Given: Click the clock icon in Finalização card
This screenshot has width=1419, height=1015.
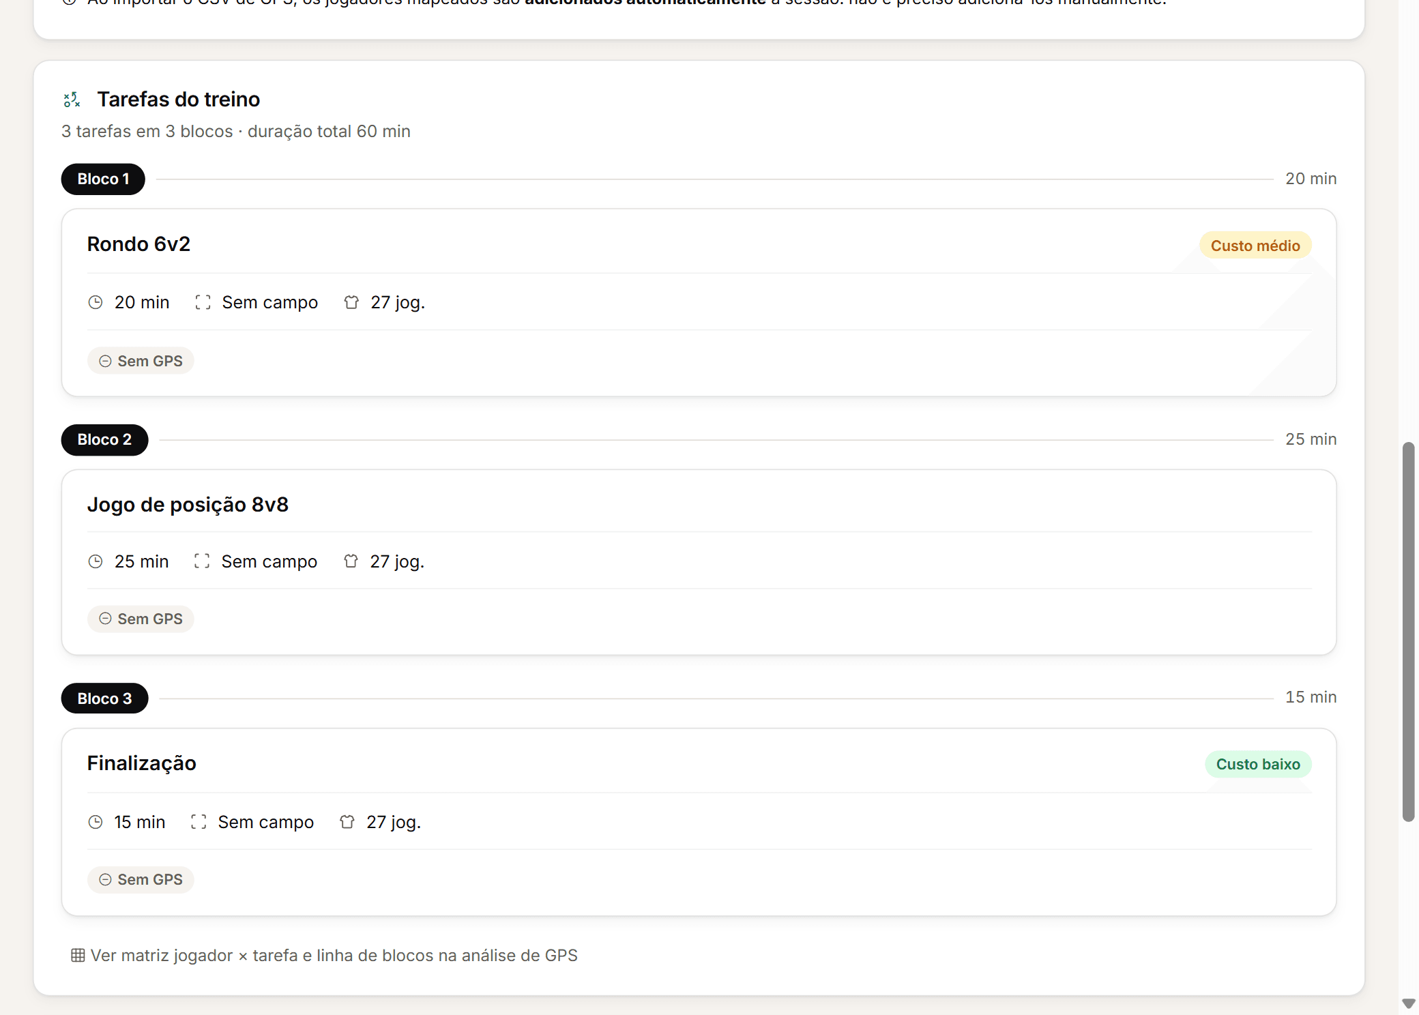Looking at the screenshot, I should pos(96,822).
